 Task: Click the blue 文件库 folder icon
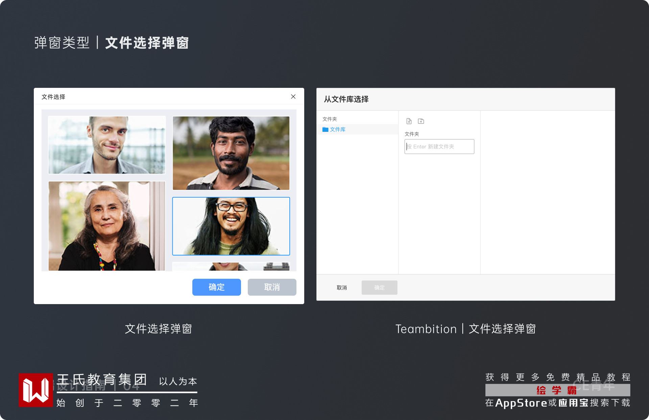pyautogui.click(x=325, y=129)
